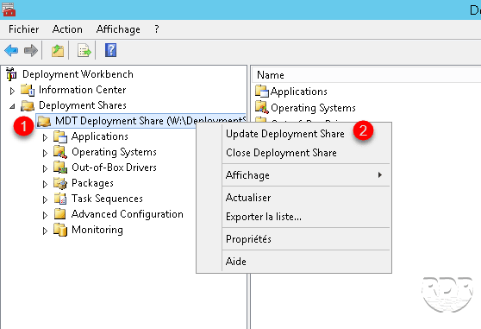Click the Name column header
The width and height of the screenshot is (481, 329).
(x=366, y=75)
